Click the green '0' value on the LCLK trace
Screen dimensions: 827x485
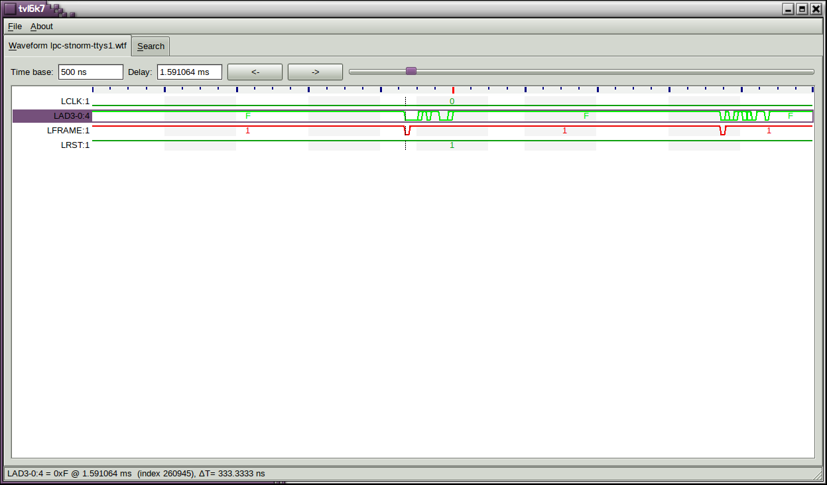click(x=452, y=102)
